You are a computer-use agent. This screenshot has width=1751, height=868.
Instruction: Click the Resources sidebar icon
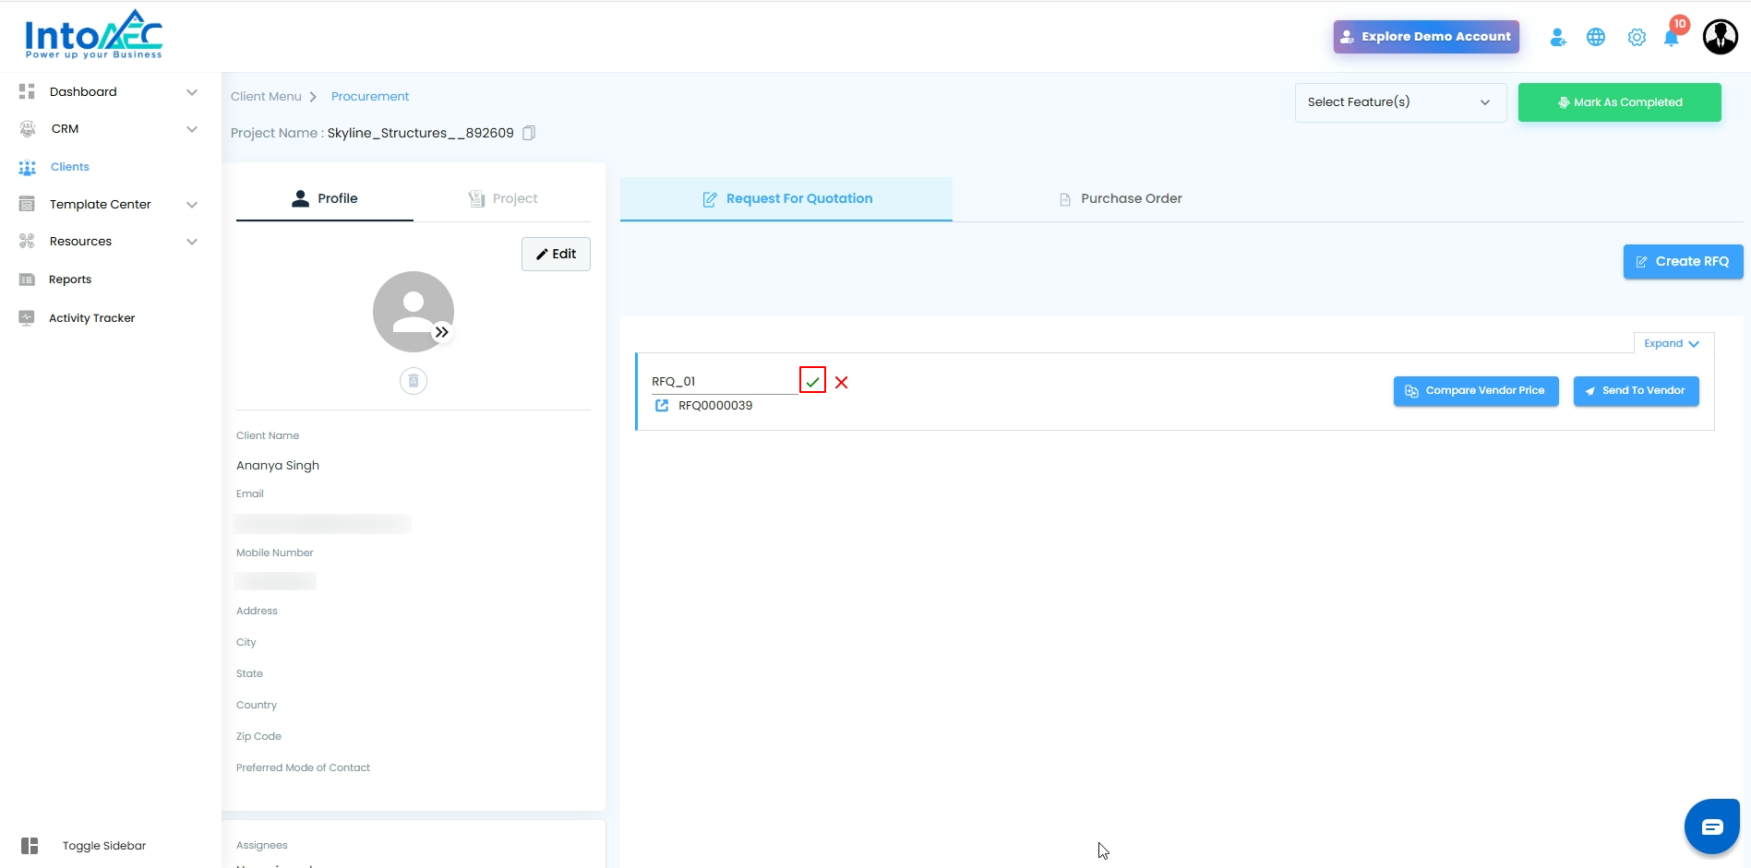pos(27,242)
